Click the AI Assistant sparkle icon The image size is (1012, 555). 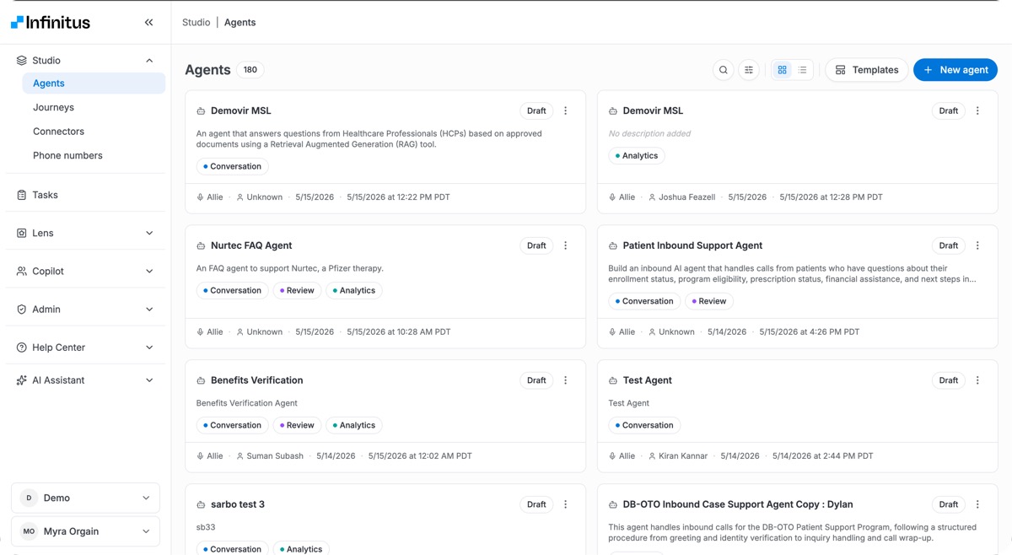[x=21, y=380]
